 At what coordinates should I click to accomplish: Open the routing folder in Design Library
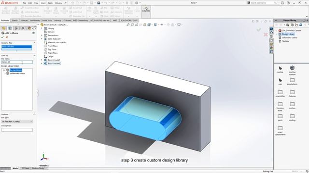[292, 117]
